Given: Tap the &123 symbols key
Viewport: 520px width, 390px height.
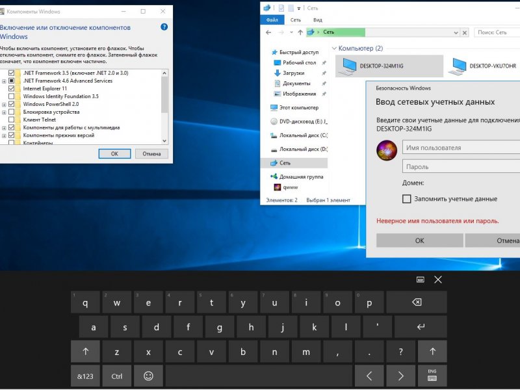Looking at the screenshot, I should click(x=85, y=376).
